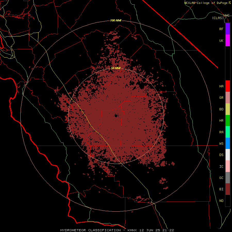Click the IC legend label
The image size is (232, 232).
(x=221, y=167)
